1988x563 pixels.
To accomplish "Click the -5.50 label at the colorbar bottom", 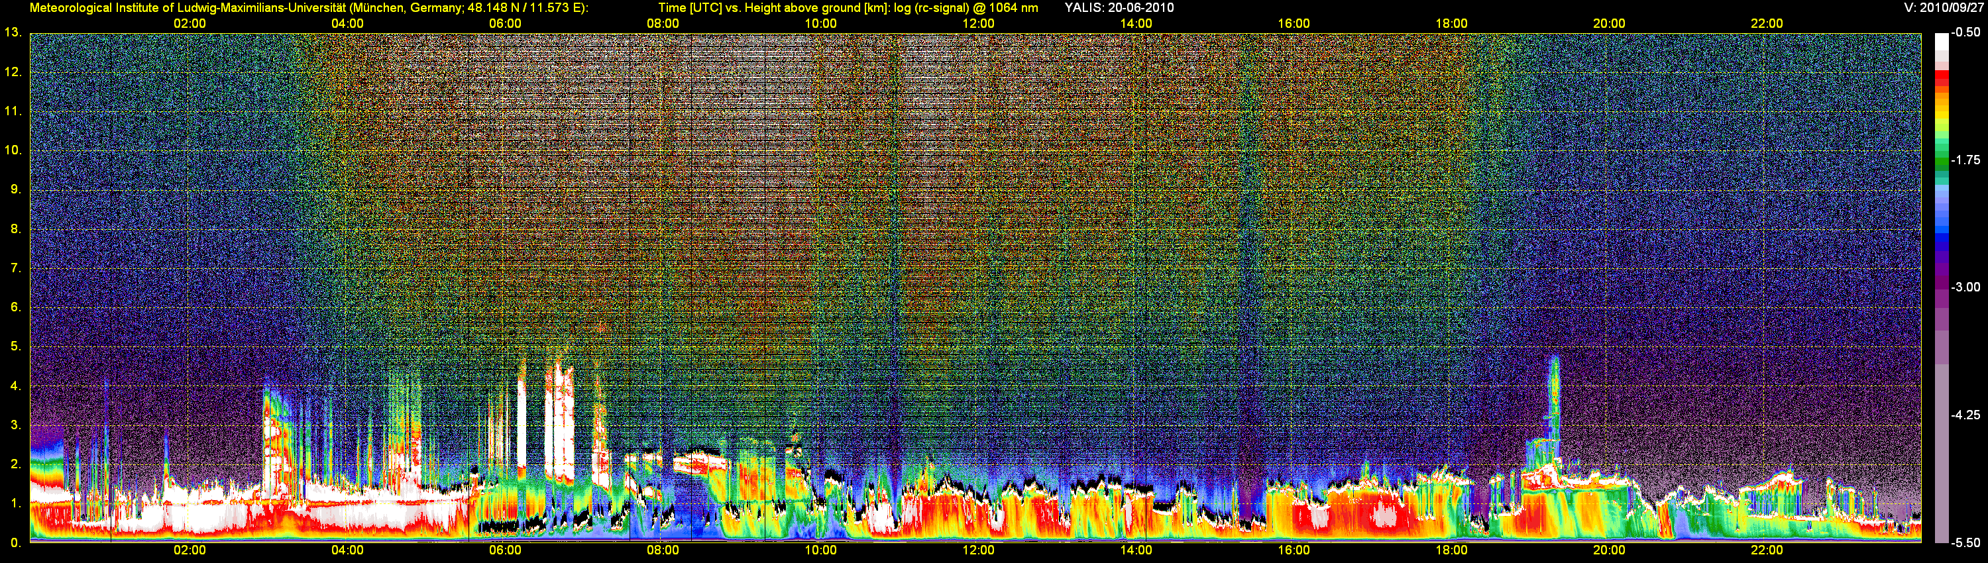I will coord(1965,543).
